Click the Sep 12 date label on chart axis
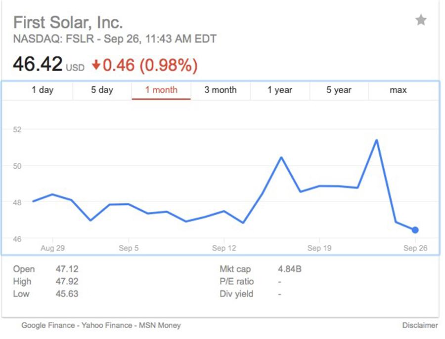Screen dimensions: 445x339 click(x=224, y=248)
